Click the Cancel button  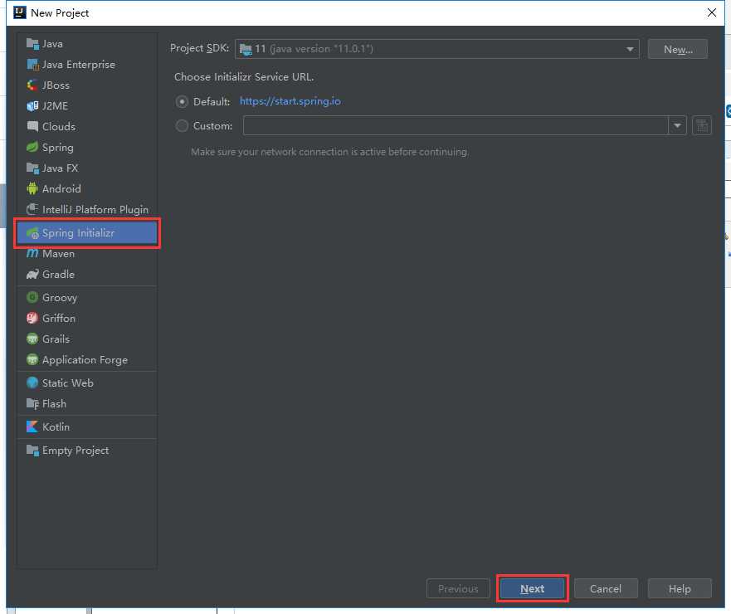pyautogui.click(x=606, y=589)
